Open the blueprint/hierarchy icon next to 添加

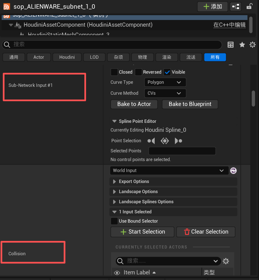(x=236, y=7)
